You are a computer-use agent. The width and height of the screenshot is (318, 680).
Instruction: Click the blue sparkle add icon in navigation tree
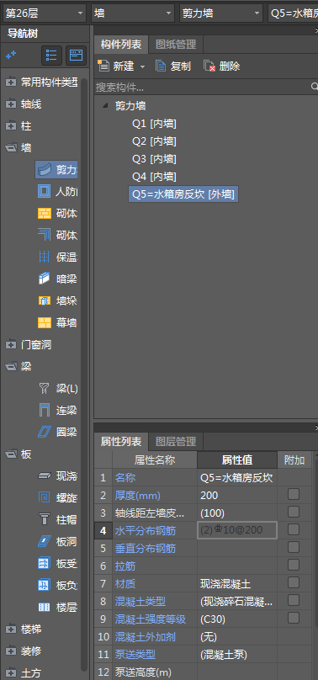coord(11,55)
